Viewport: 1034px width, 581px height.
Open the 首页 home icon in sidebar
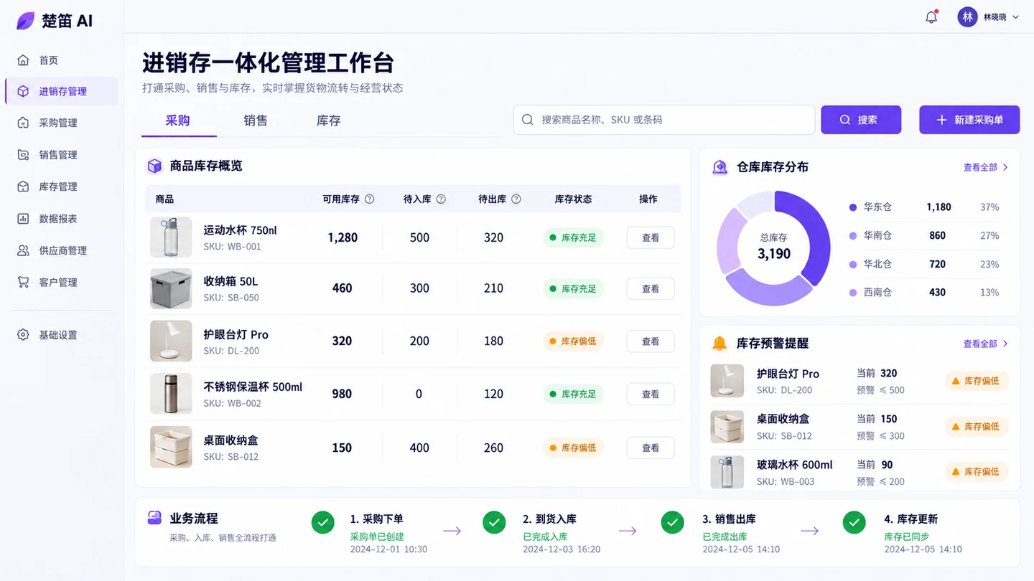[x=24, y=60]
